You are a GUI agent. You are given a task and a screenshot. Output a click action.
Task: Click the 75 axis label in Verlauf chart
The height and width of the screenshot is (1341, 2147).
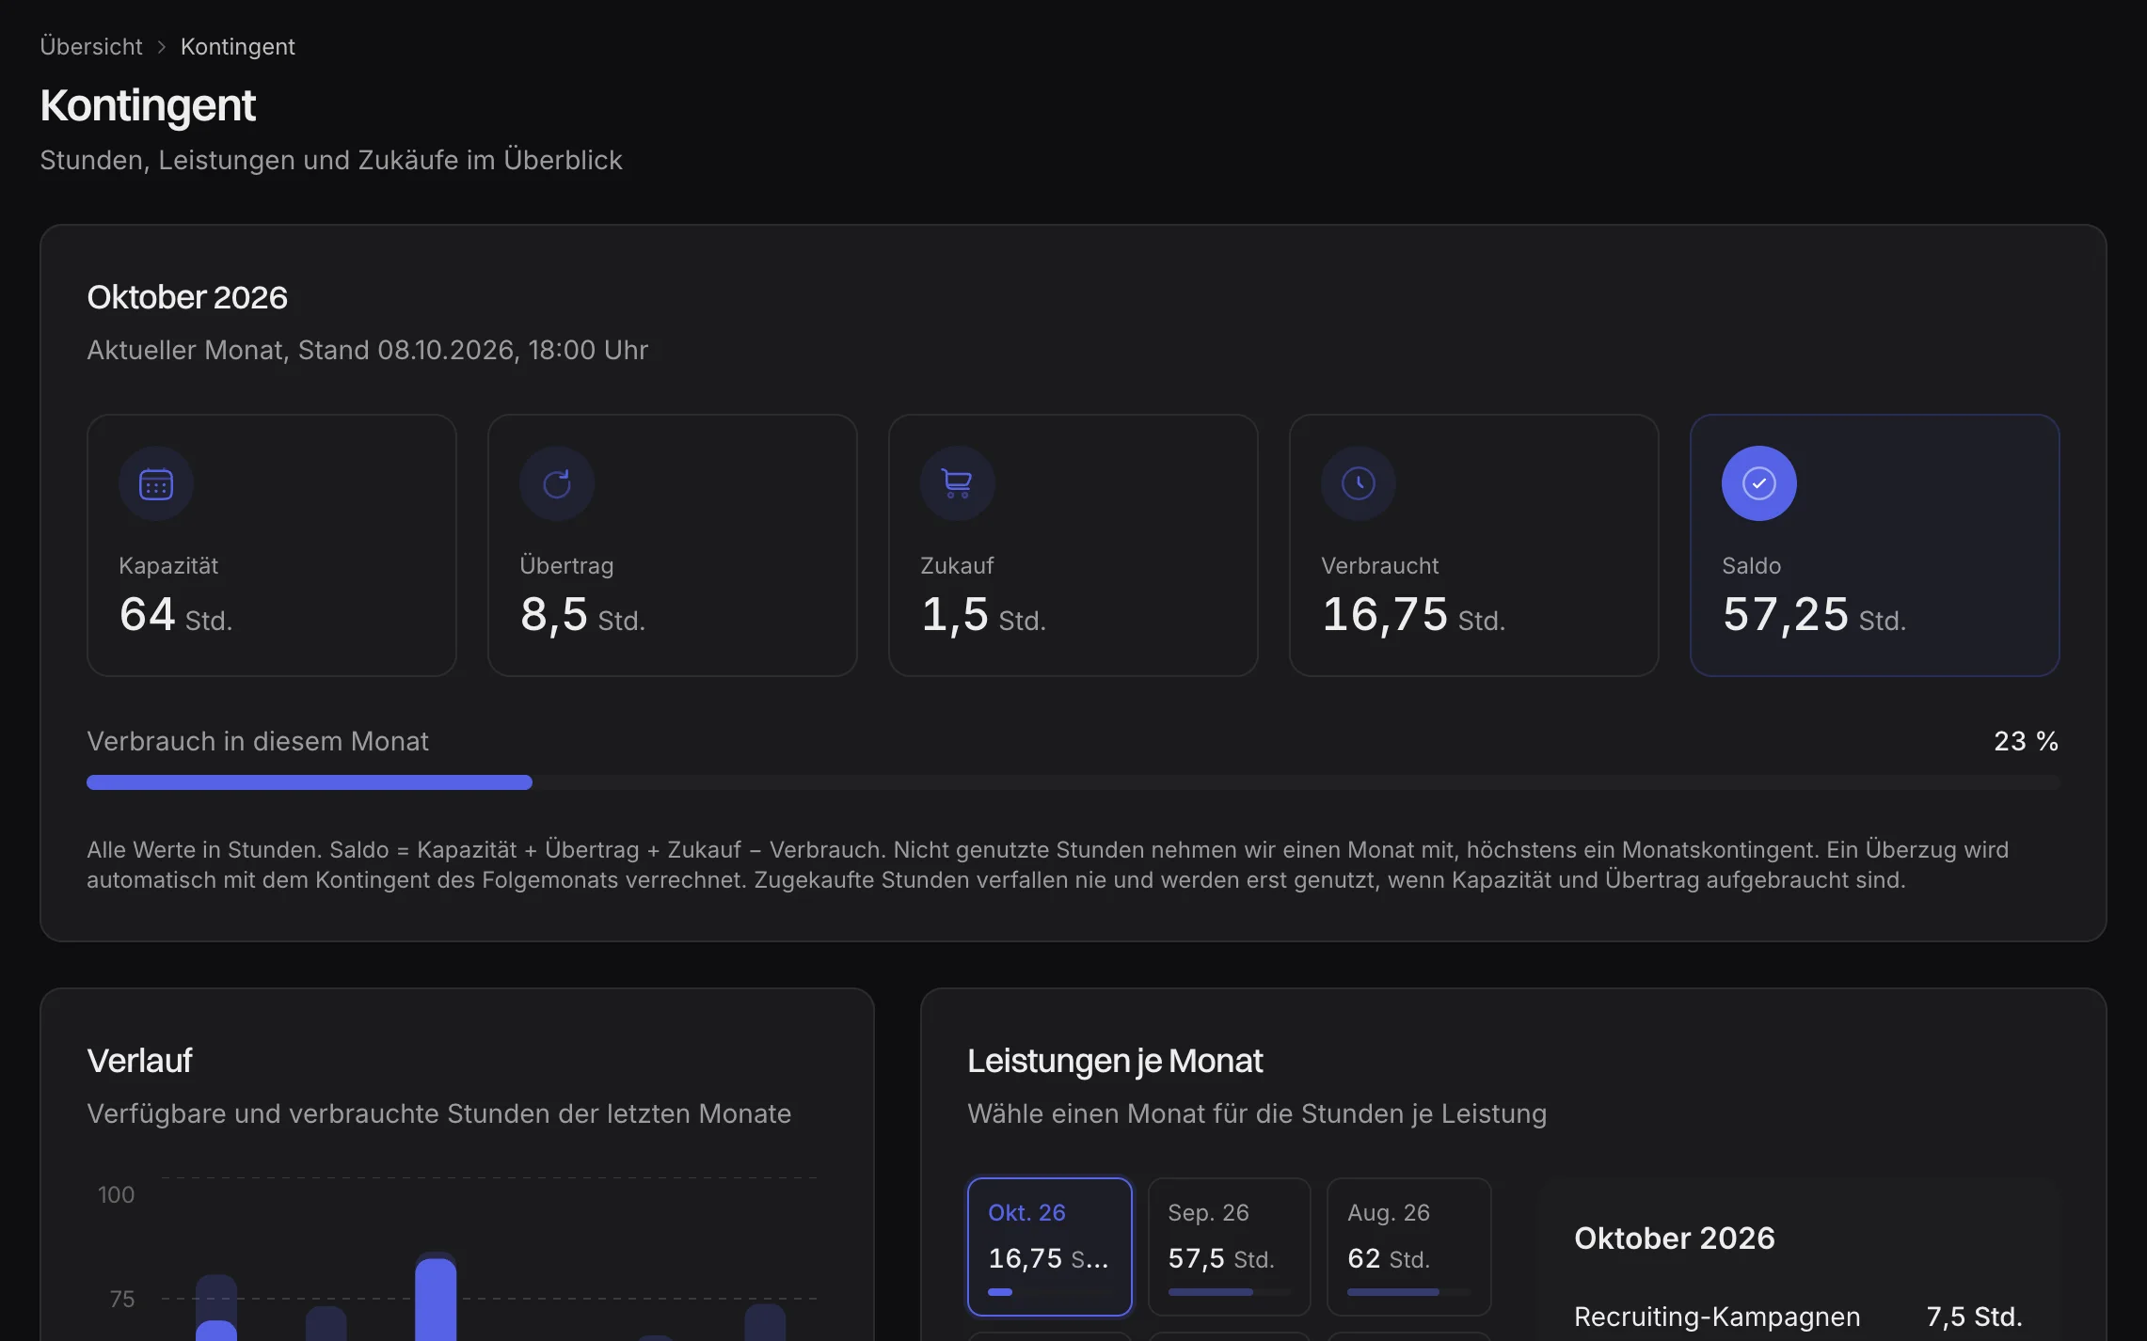pyautogui.click(x=122, y=1299)
